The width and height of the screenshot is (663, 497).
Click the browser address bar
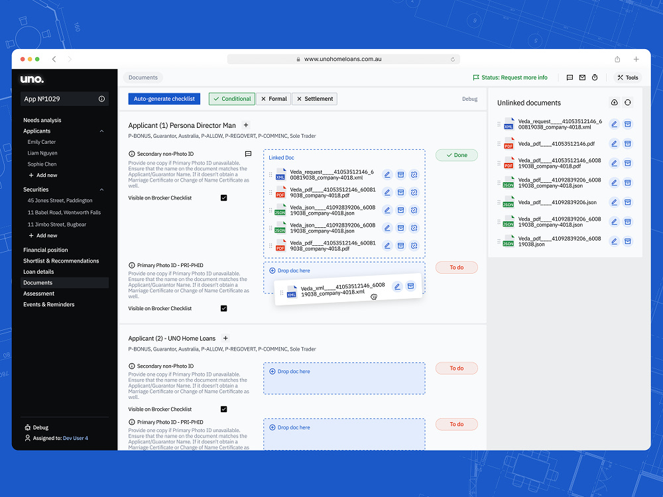pyautogui.click(x=343, y=59)
